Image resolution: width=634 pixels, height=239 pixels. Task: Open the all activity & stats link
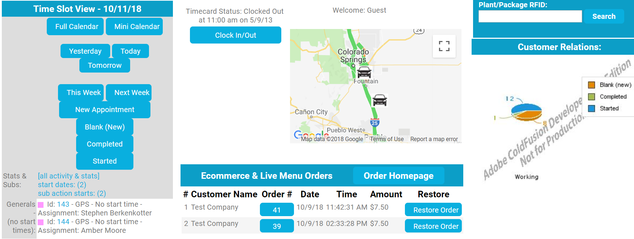[x=69, y=176]
